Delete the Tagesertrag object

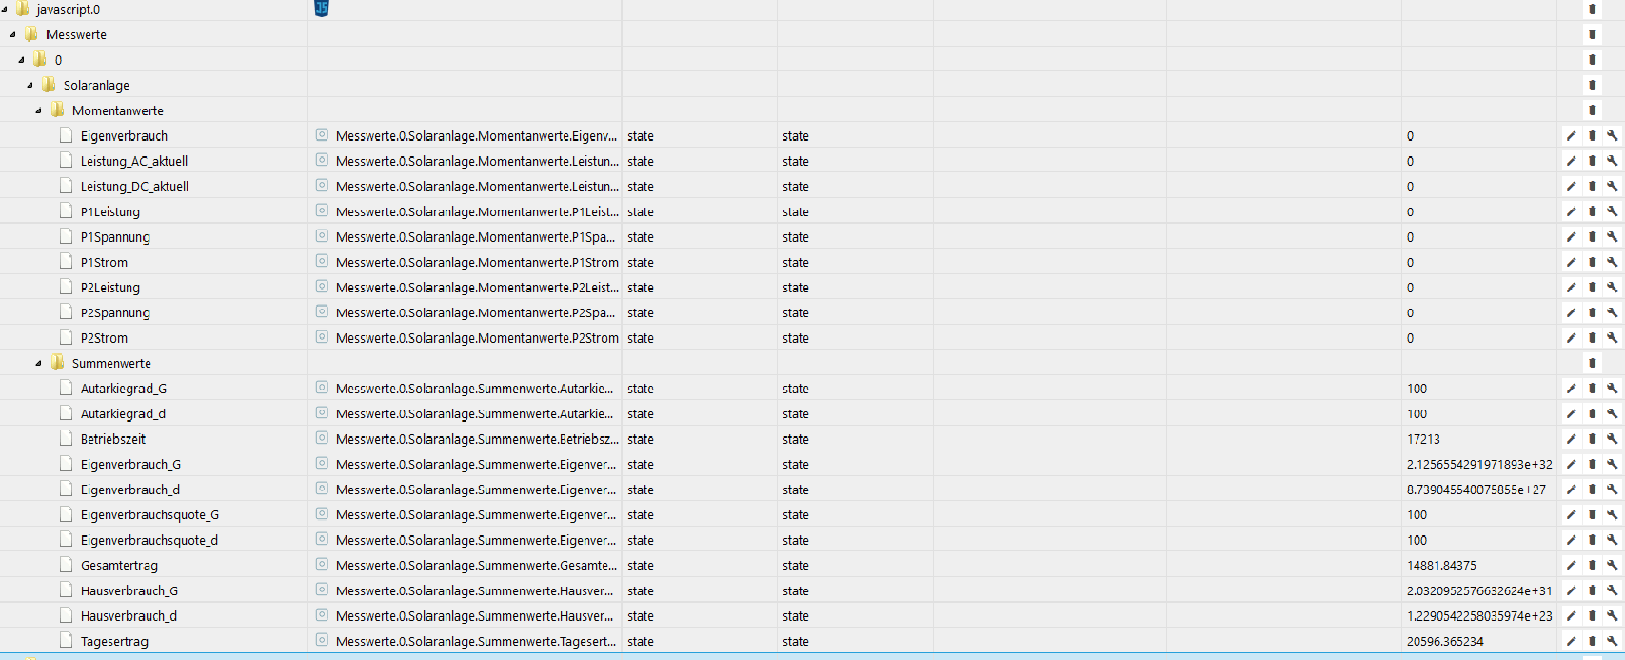tap(1592, 641)
